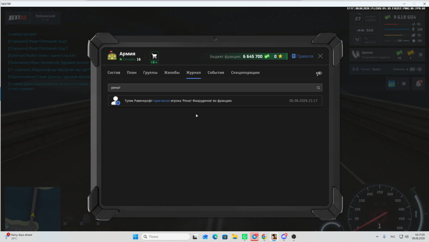Screen dimensions: 429x242
Task: Click the chat line 'стажера мучают'
Action: (22, 34)
